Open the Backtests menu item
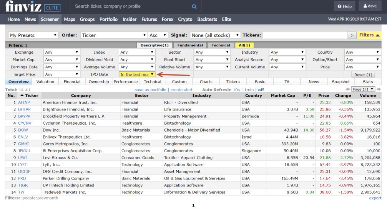 (x=207, y=19)
